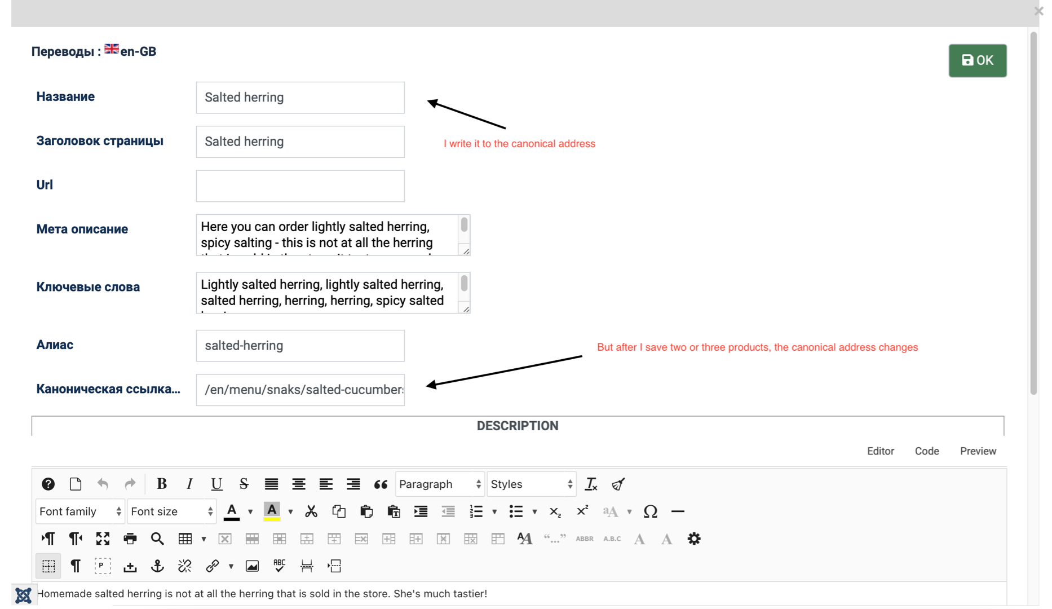Open search and replace
1052x609 pixels.
pos(157,539)
